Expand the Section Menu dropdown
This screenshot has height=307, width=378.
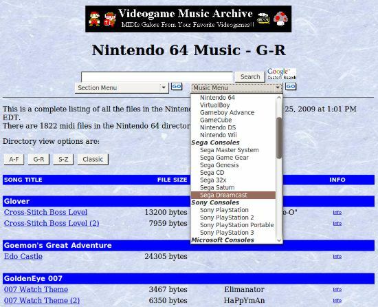(x=122, y=88)
